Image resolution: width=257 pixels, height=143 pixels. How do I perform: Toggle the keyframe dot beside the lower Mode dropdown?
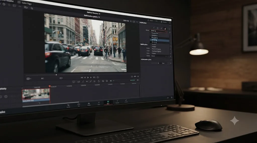[170, 56]
